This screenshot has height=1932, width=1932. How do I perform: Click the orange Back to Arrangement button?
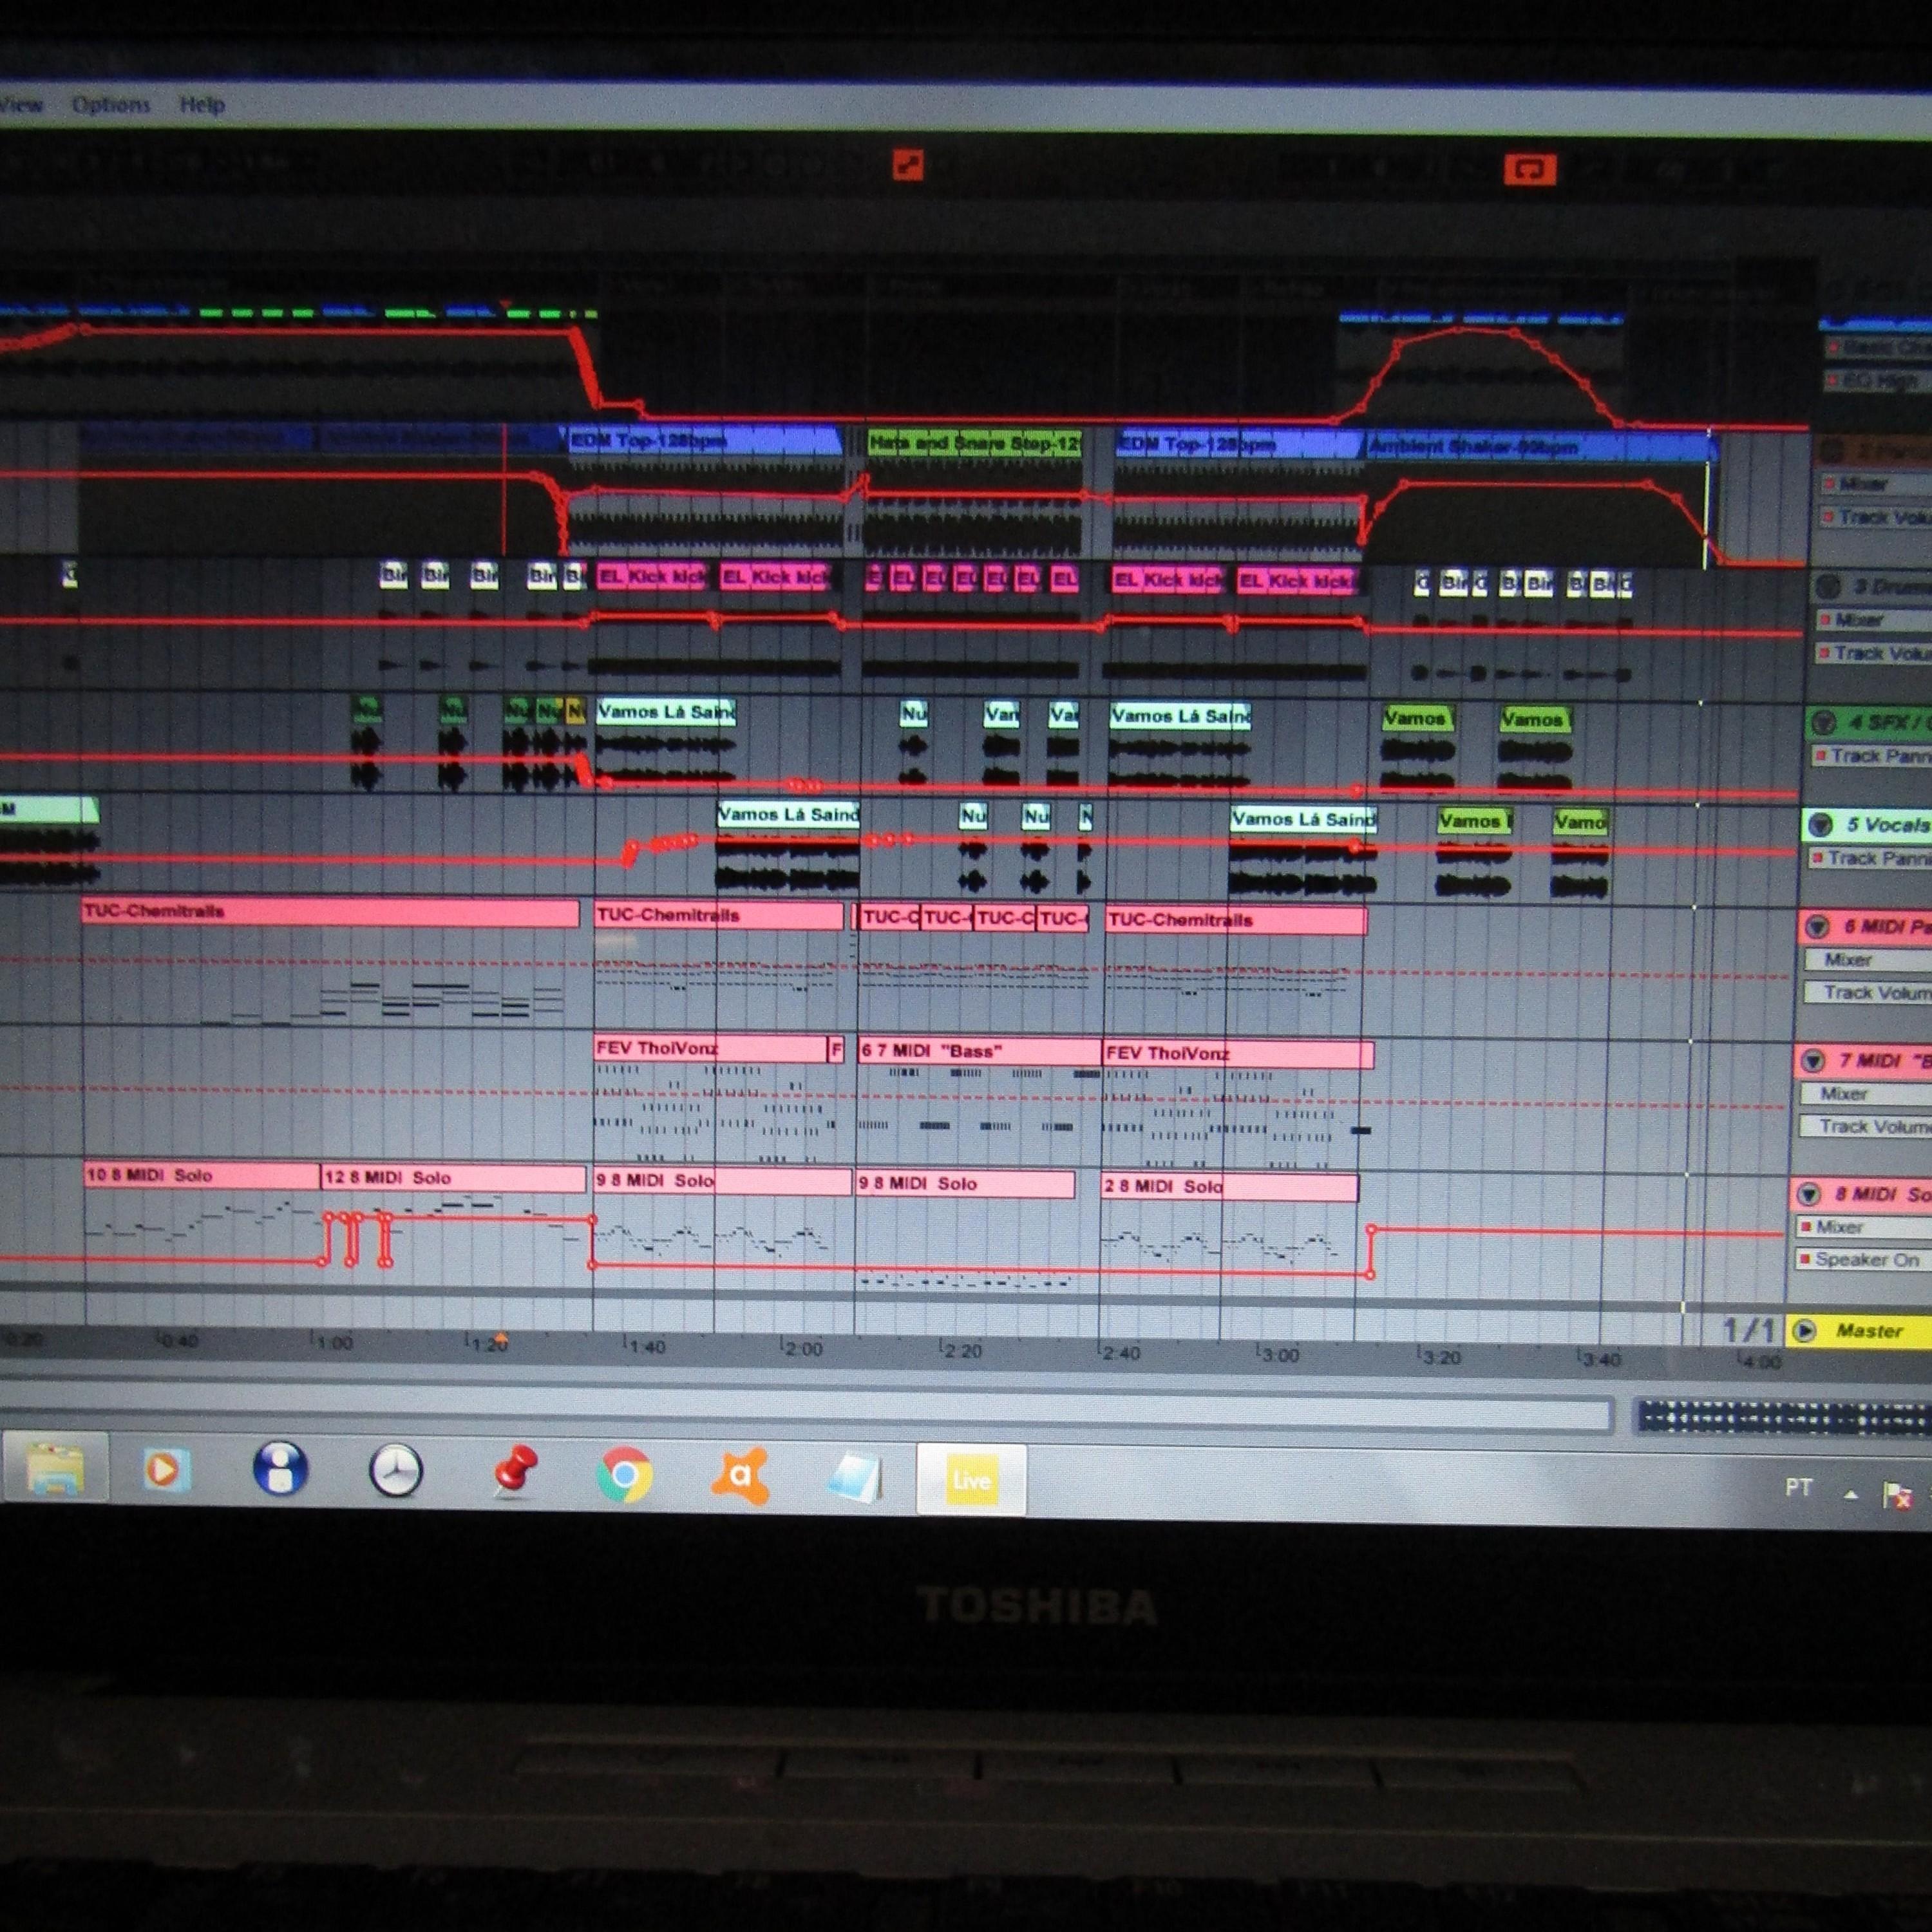click(908, 165)
